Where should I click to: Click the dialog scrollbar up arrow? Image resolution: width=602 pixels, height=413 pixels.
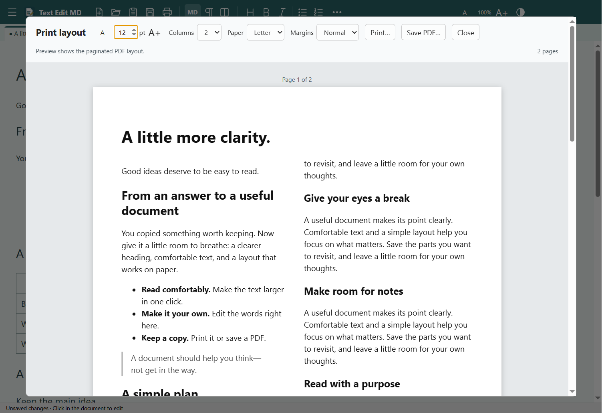(572, 22)
